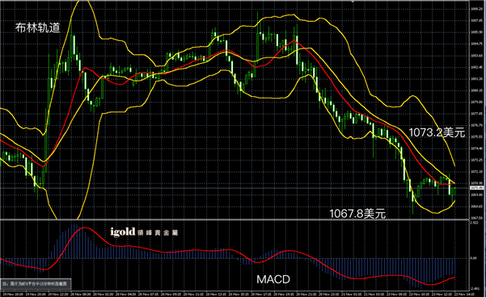Image resolution: width=486 pixels, height=297 pixels.
Task: Click the 1072.10 level on price scale
Action: pyautogui.click(x=477, y=171)
